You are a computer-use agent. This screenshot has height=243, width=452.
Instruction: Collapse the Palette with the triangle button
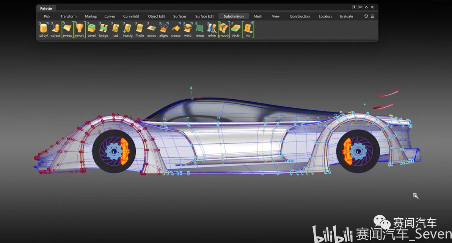tap(366, 7)
